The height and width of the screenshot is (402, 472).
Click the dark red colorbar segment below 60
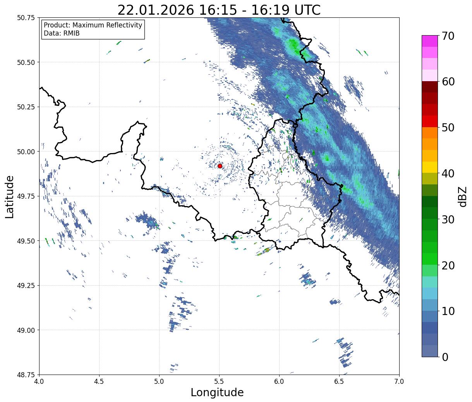430,87
